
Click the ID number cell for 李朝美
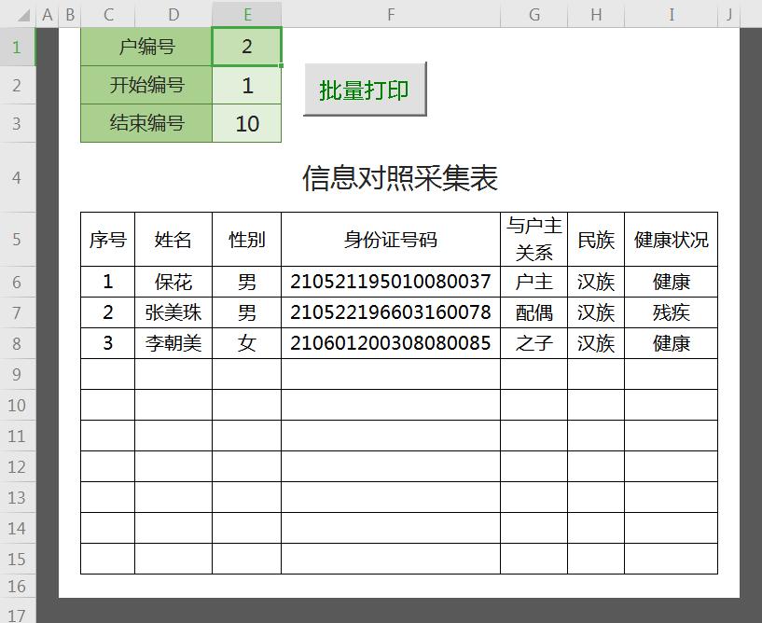click(x=391, y=343)
